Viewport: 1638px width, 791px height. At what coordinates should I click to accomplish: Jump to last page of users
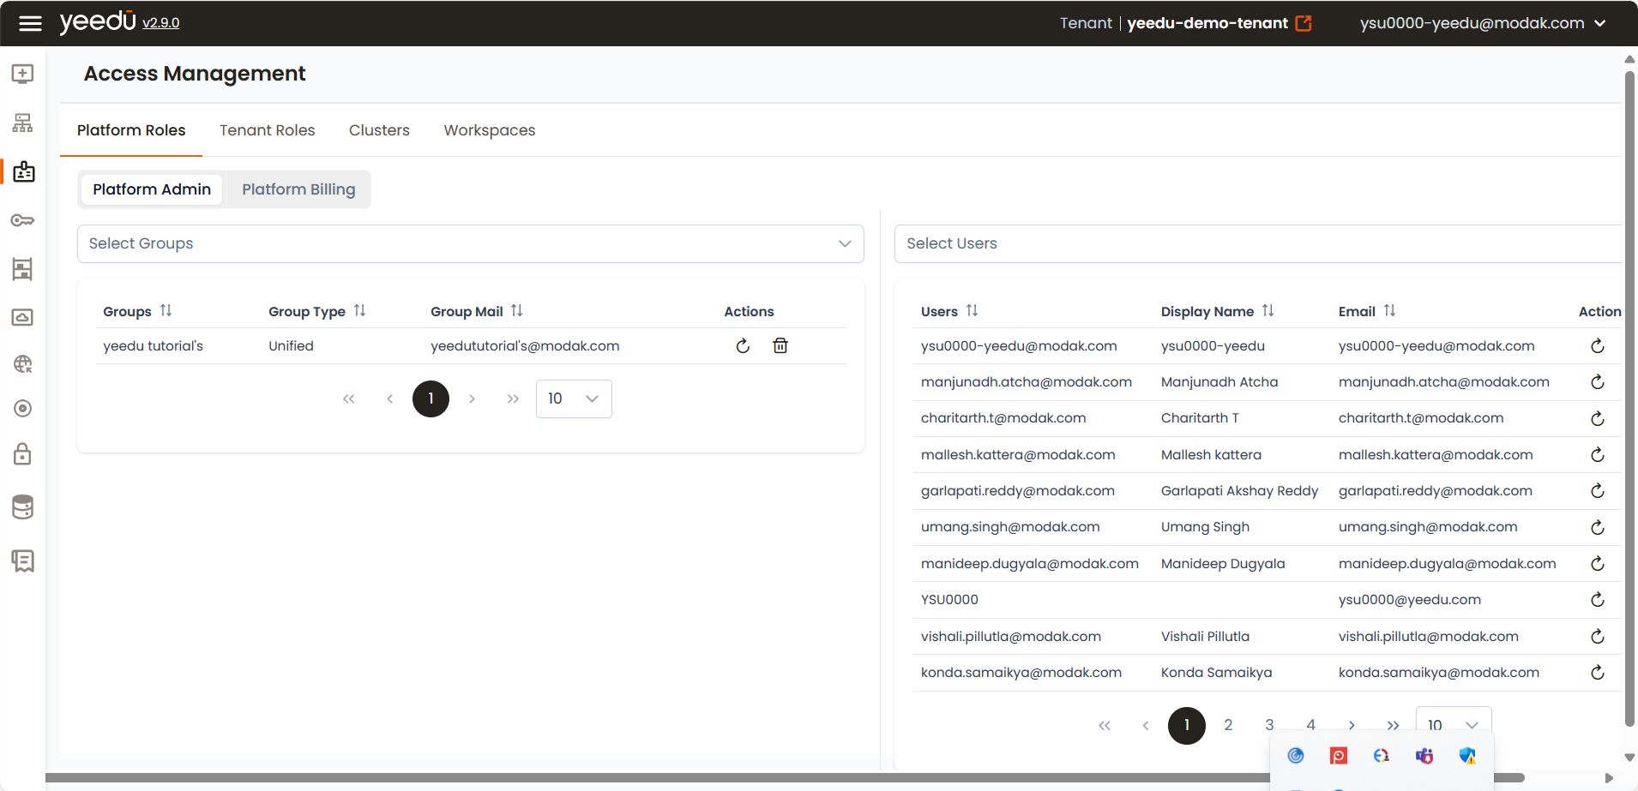click(x=1393, y=725)
